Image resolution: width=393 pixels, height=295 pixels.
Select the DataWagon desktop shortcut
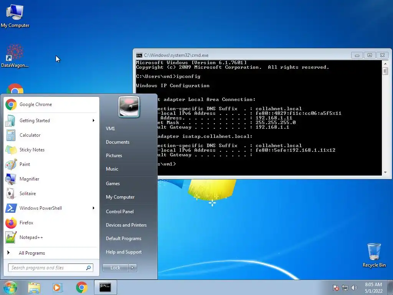[x=15, y=56]
